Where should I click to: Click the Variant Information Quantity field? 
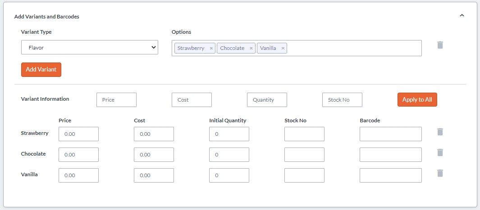pyautogui.click(x=267, y=100)
